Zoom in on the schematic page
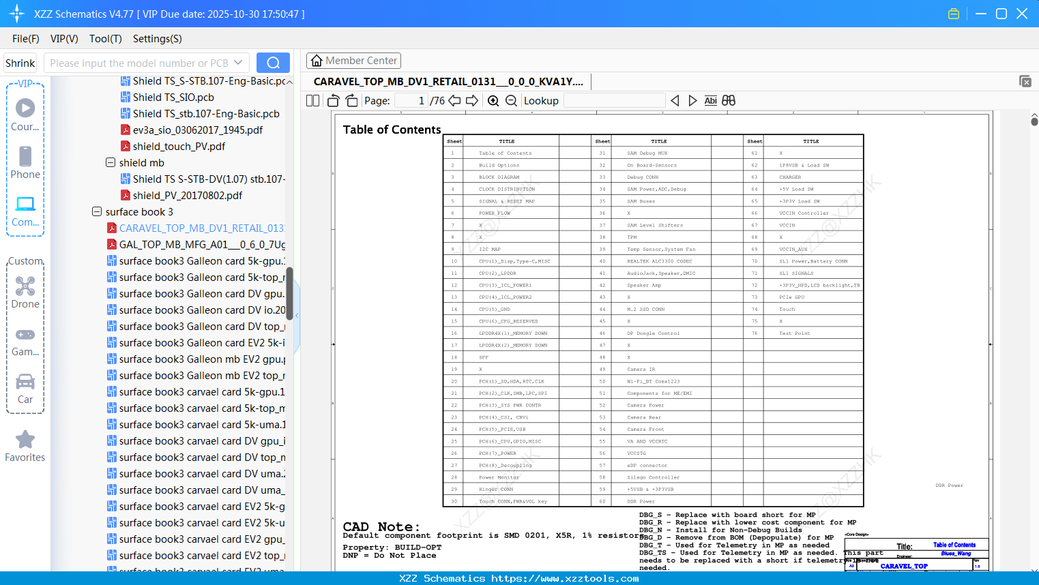Image resolution: width=1039 pixels, height=585 pixels. pyautogui.click(x=493, y=100)
